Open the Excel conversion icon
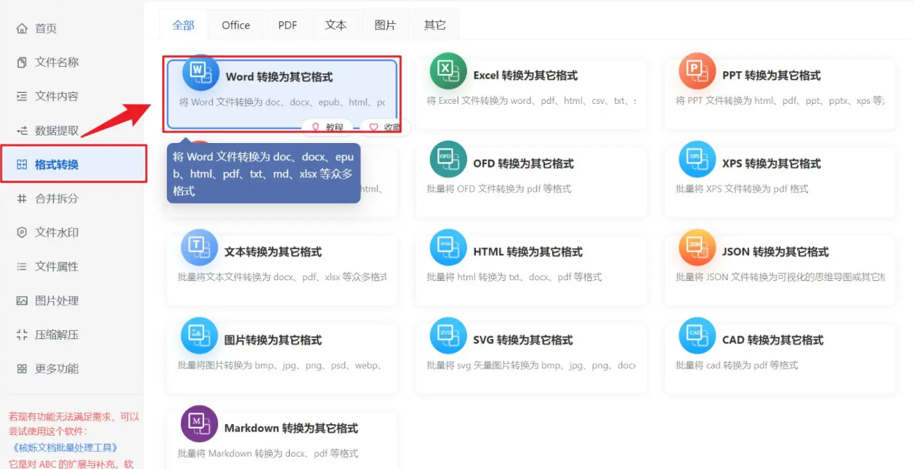The image size is (914, 469). pyautogui.click(x=448, y=71)
